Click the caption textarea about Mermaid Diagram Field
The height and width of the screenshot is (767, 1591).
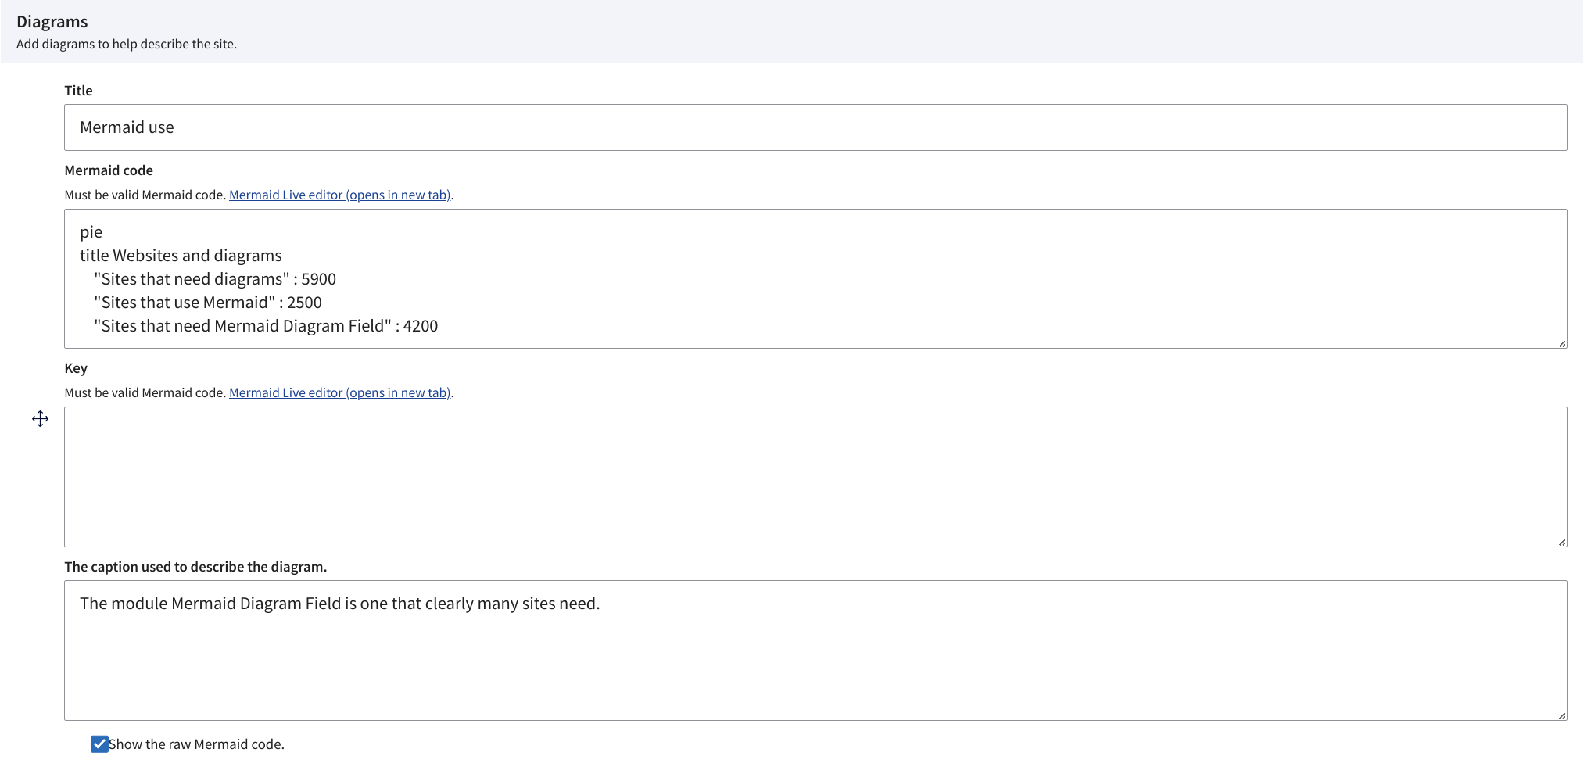(x=815, y=651)
